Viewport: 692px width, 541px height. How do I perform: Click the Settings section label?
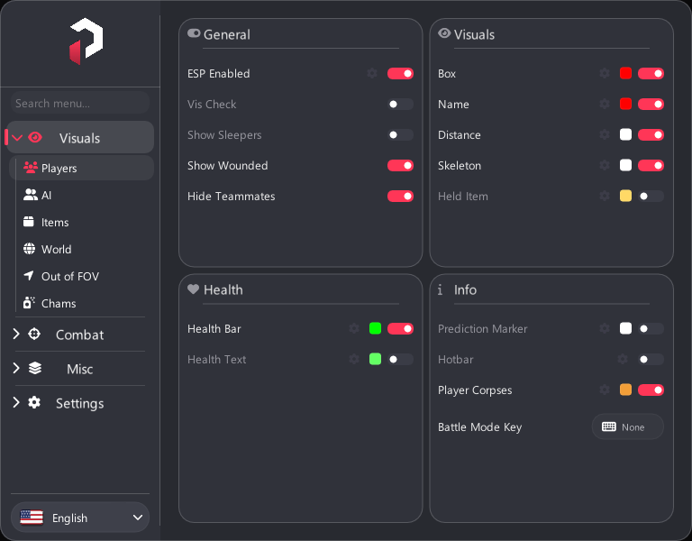click(80, 403)
